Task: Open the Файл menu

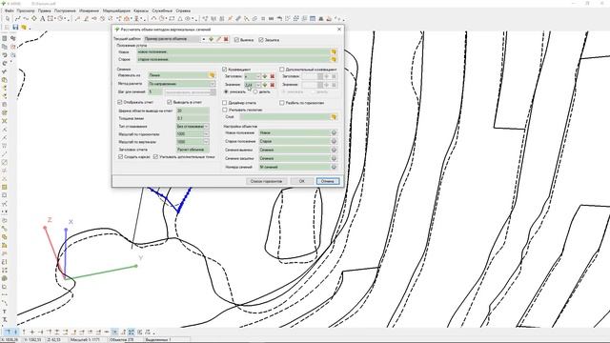Action: [9, 10]
